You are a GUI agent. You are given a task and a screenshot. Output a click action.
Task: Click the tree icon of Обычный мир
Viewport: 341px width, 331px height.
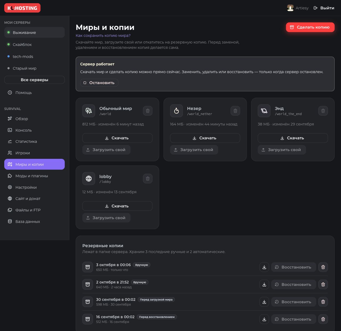pyautogui.click(x=89, y=111)
